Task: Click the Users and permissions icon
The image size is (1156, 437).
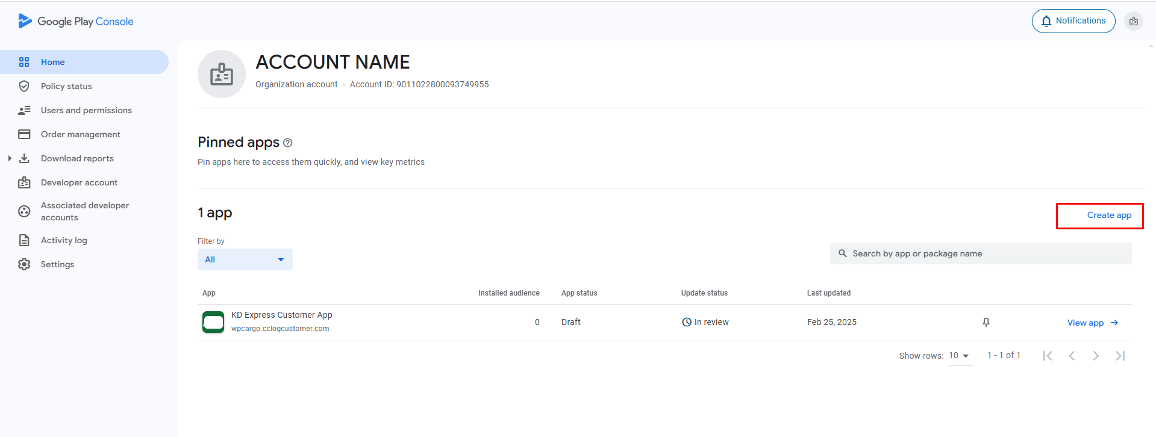Action: click(x=24, y=110)
